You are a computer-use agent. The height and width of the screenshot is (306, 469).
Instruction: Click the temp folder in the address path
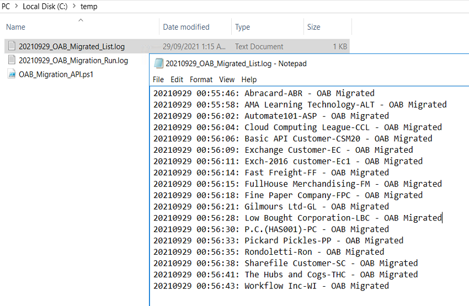[88, 7]
